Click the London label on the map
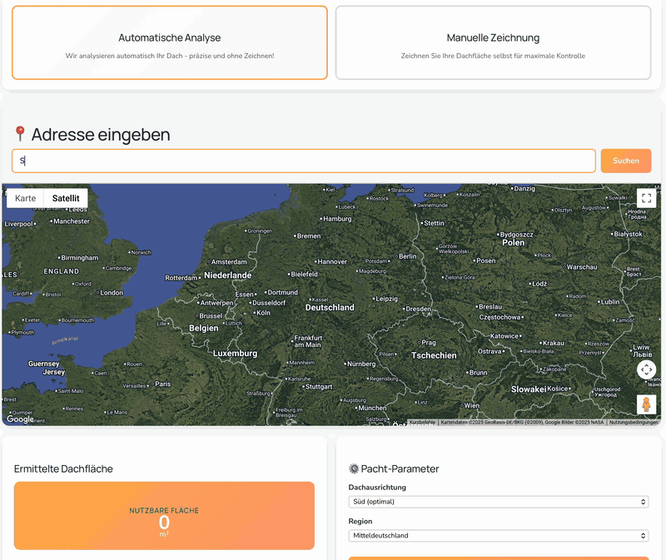Viewport: 666px width, 560px height. [112, 293]
